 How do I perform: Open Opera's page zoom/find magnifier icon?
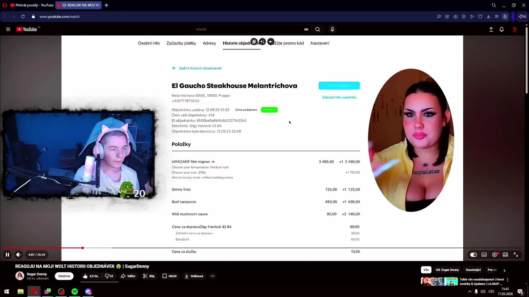[x=439, y=16]
